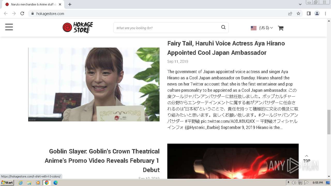Image resolution: width=331 pixels, height=186 pixels.
Task: Open the hamburger navigation menu
Action: [x=9, y=27]
